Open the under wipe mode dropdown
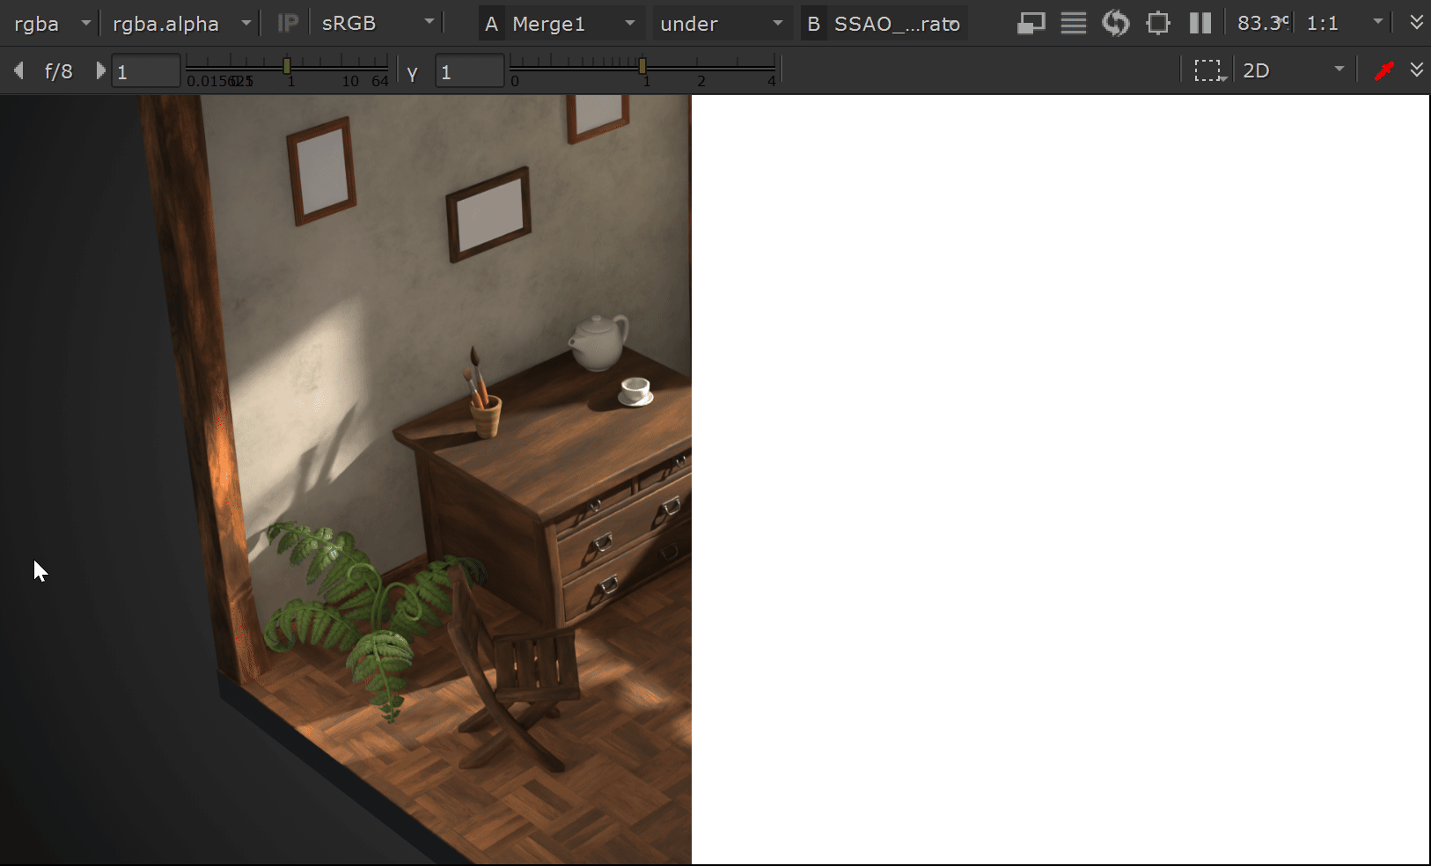The height and width of the screenshot is (866, 1431). click(x=720, y=23)
